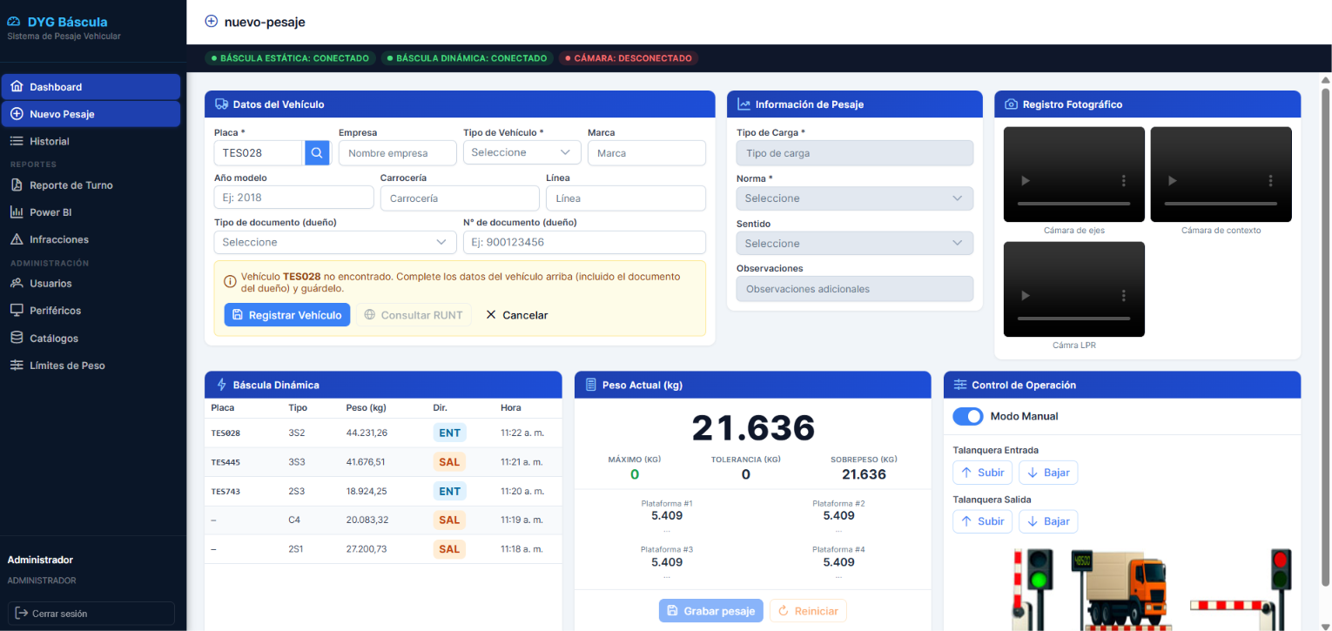Seek the Cámra LPR video progress bar
The height and width of the screenshot is (631, 1332).
[x=1073, y=319]
